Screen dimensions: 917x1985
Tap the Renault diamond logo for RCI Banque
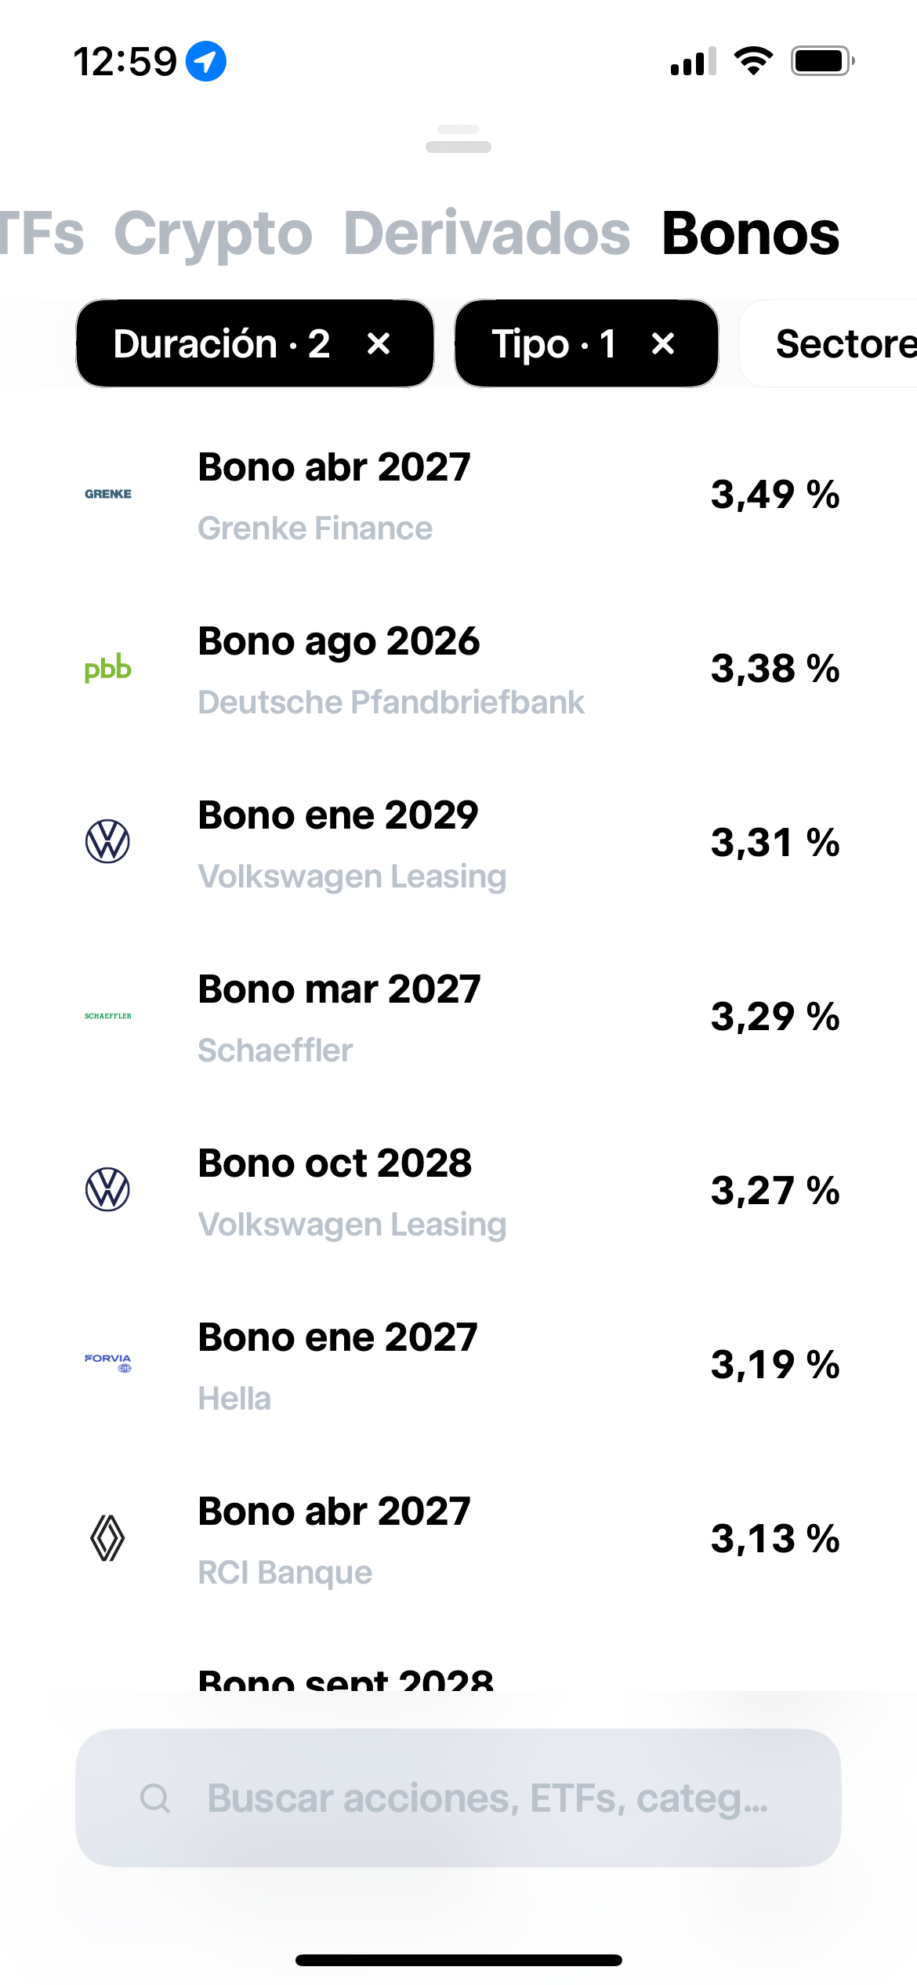107,1538
